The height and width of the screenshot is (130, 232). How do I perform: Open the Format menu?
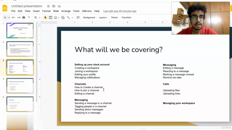[x=46, y=11]
